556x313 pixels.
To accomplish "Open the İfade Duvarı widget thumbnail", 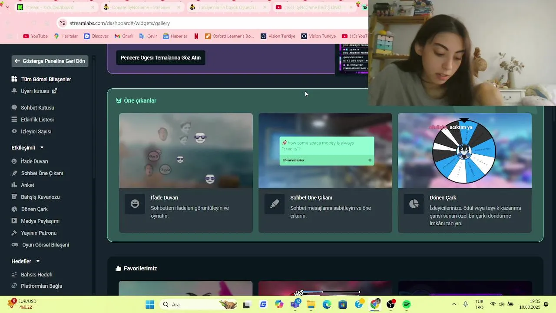I will tap(186, 150).
